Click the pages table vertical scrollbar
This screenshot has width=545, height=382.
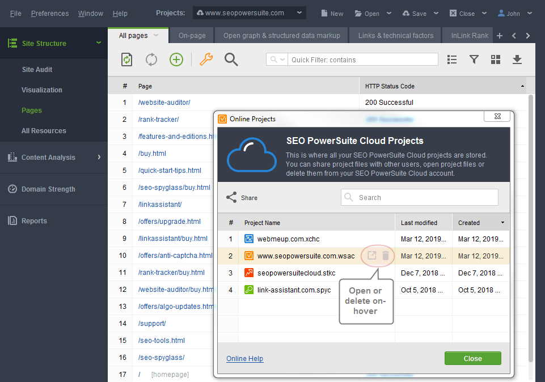530,228
